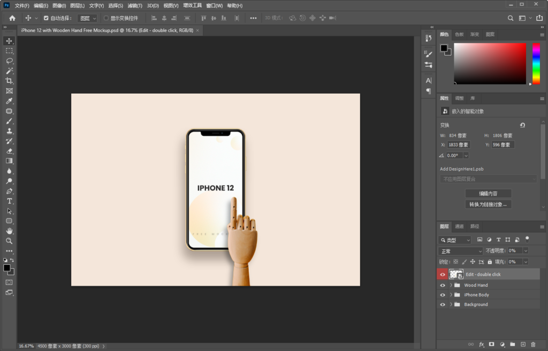Click the Y position input field
548x351 pixels.
click(503, 145)
